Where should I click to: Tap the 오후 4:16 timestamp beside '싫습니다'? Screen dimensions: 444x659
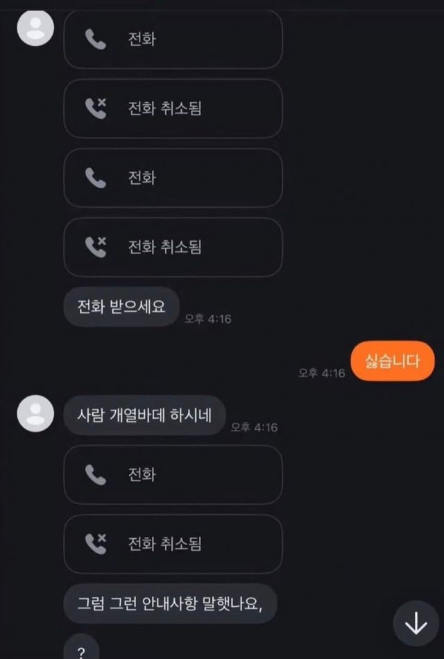click(321, 373)
